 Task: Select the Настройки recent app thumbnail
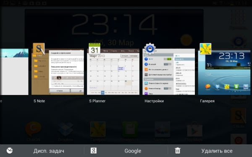click(168, 72)
